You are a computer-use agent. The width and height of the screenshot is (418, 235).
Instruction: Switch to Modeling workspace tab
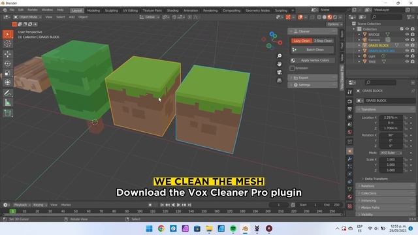pos(93,10)
